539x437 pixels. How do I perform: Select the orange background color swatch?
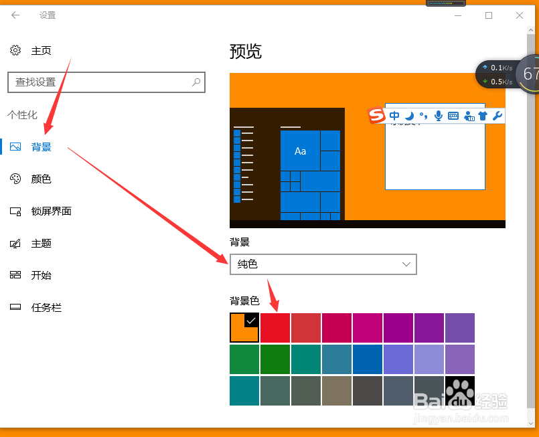[244, 327]
